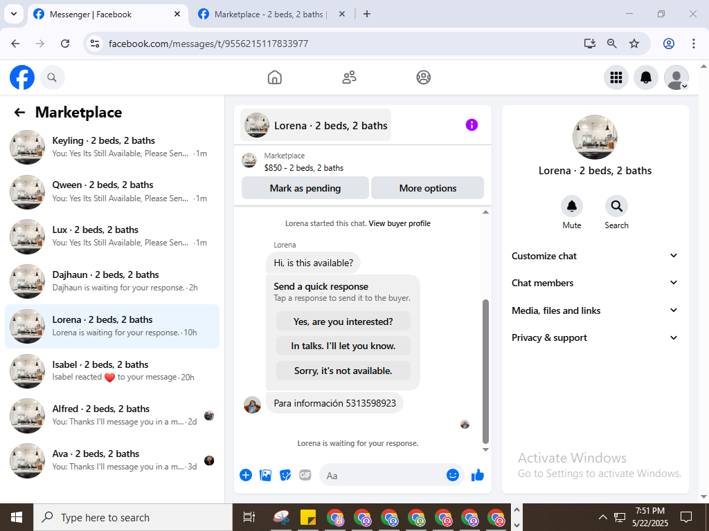This screenshot has width=709, height=531.
Task: Open Snipping Tool on taskbar
Action: click(282, 517)
